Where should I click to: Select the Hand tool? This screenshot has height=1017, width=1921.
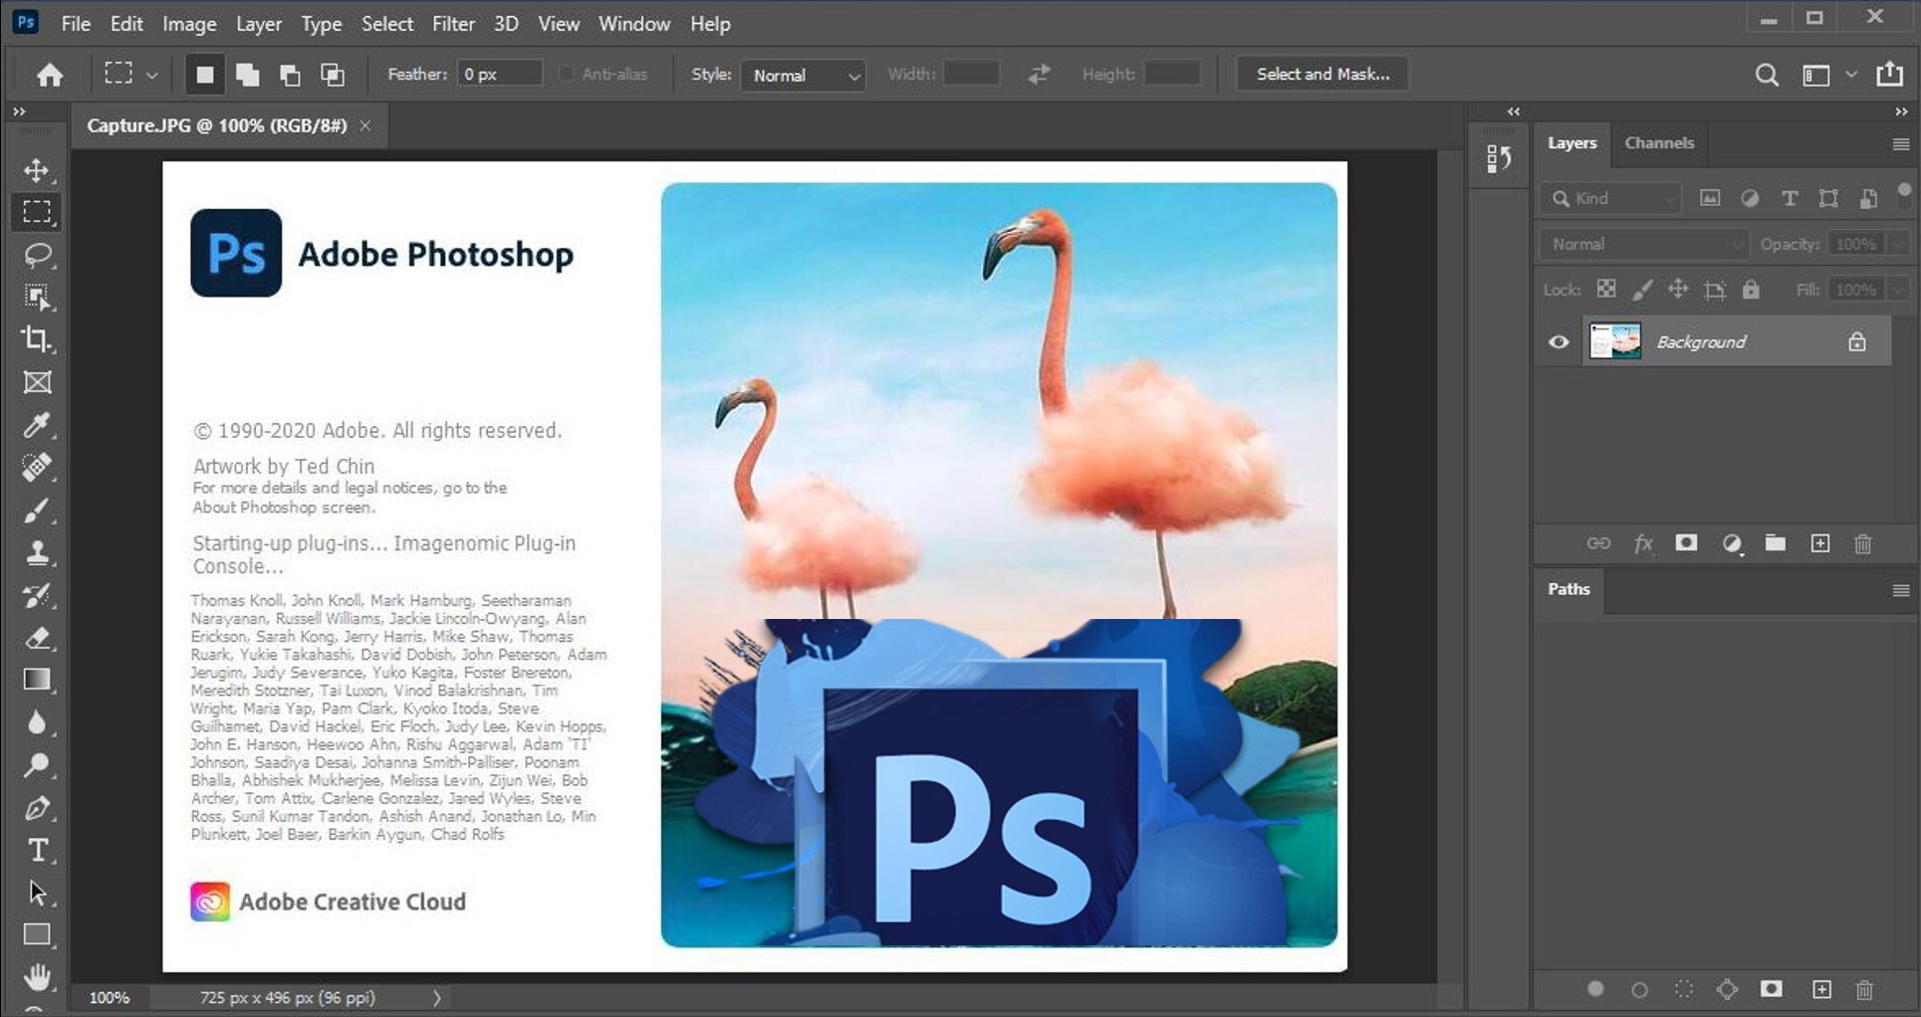[x=37, y=977]
